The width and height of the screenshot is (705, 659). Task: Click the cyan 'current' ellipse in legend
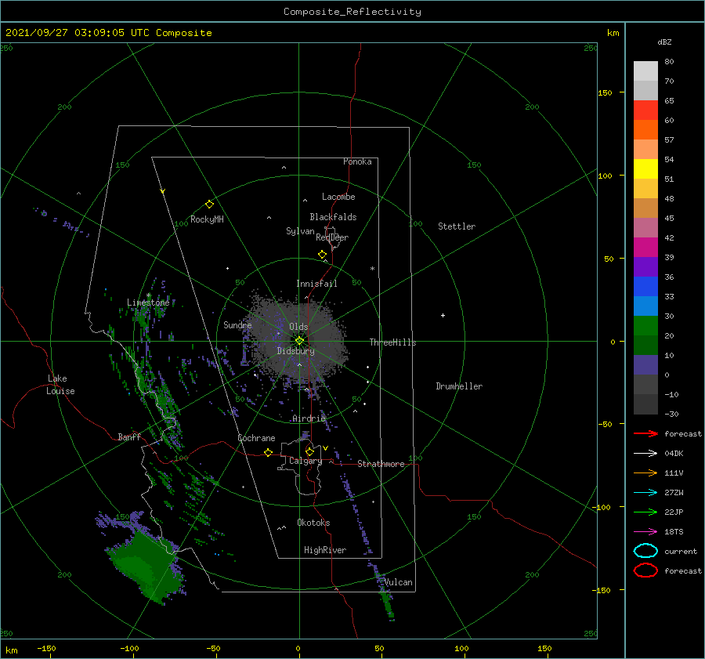tap(645, 551)
